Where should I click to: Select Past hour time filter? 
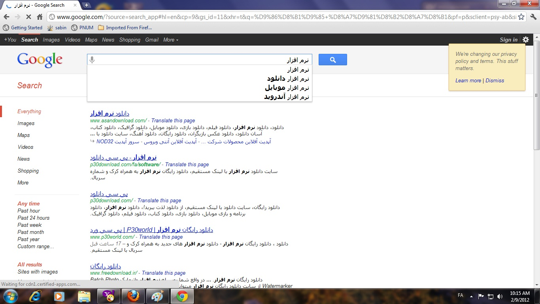29,211
